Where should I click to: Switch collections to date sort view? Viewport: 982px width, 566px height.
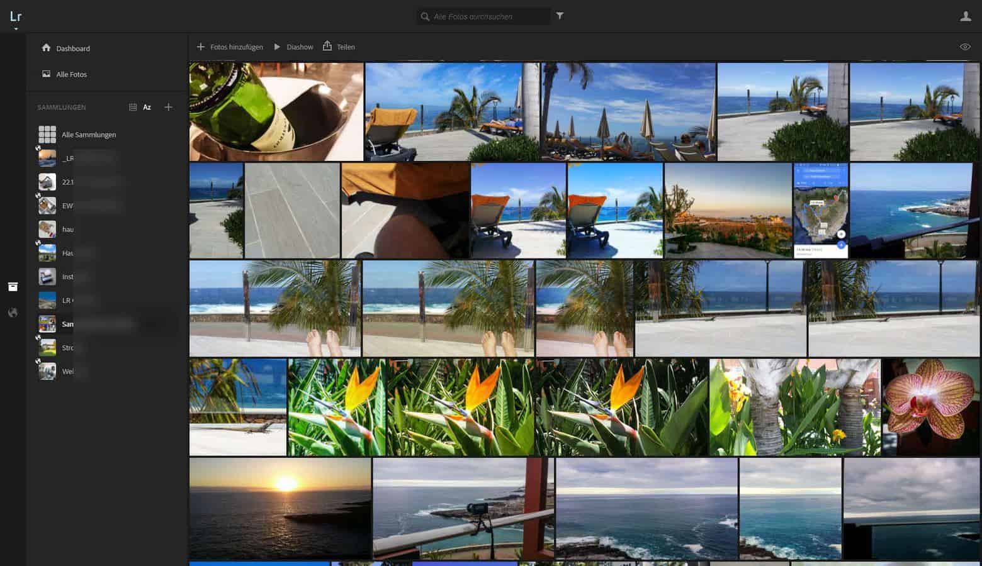(x=133, y=108)
